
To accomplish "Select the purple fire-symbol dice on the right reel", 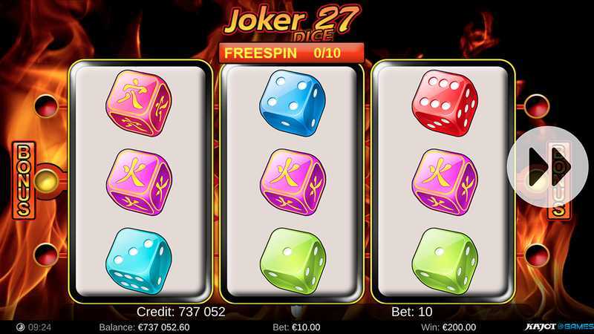I will 445,182.
